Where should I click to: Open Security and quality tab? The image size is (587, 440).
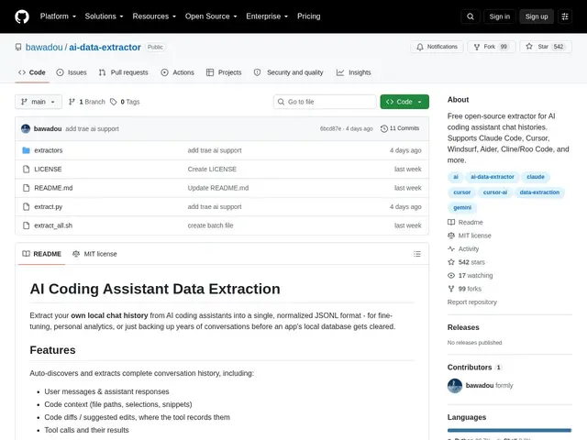coord(289,72)
